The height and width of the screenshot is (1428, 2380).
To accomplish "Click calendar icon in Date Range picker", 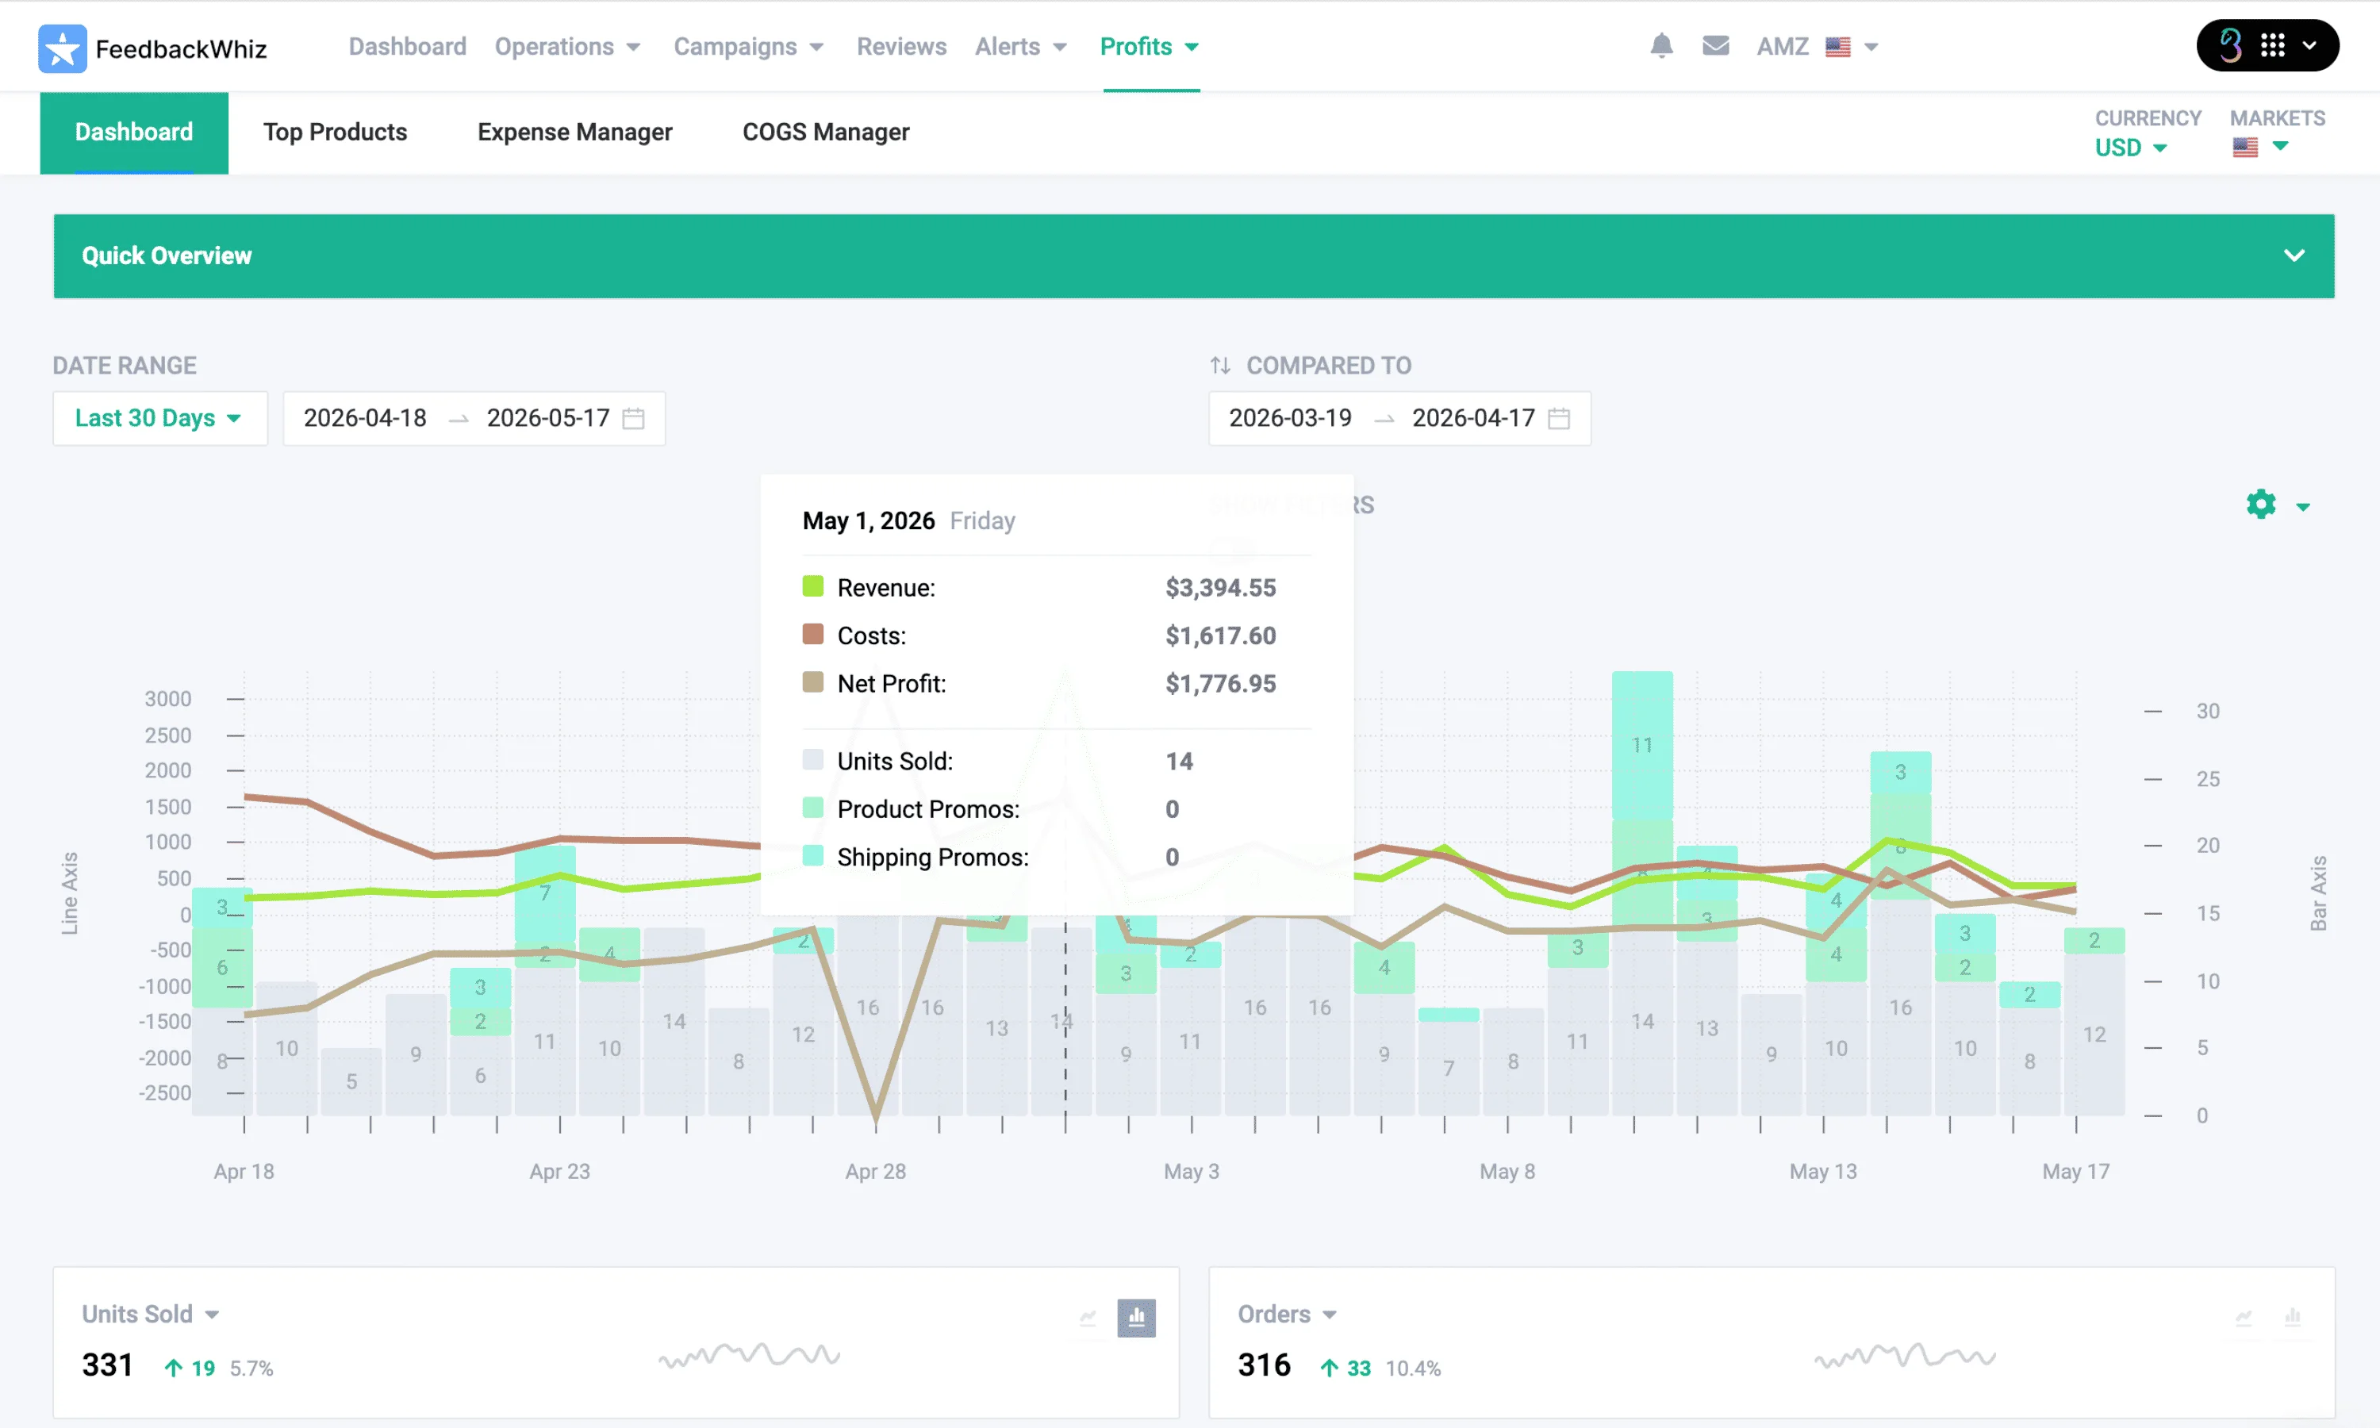I will 633,419.
